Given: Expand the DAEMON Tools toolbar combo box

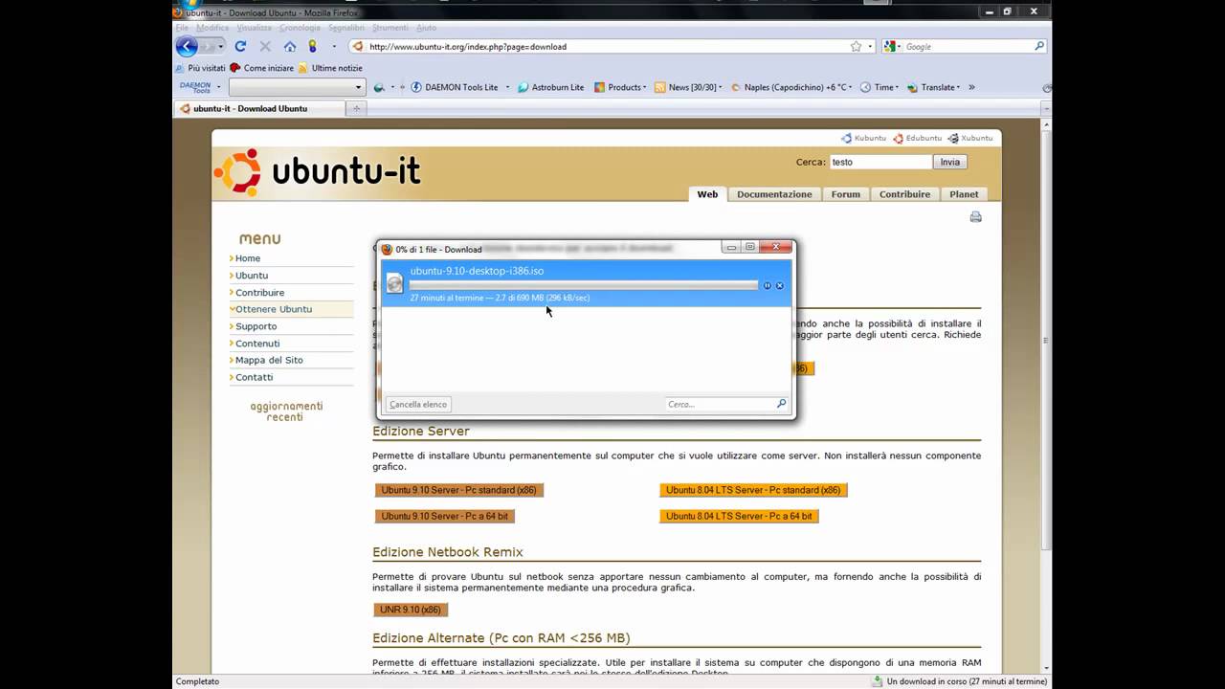Looking at the screenshot, I should coord(359,87).
